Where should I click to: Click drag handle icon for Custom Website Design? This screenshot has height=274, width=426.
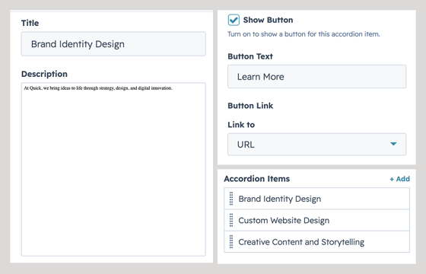231,220
